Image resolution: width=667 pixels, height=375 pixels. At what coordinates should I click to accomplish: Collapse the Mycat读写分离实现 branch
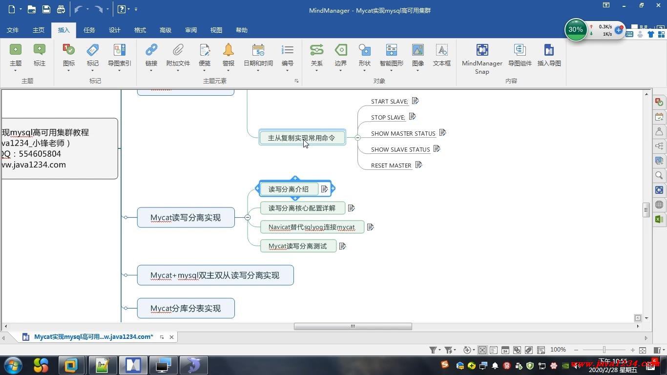(x=248, y=217)
